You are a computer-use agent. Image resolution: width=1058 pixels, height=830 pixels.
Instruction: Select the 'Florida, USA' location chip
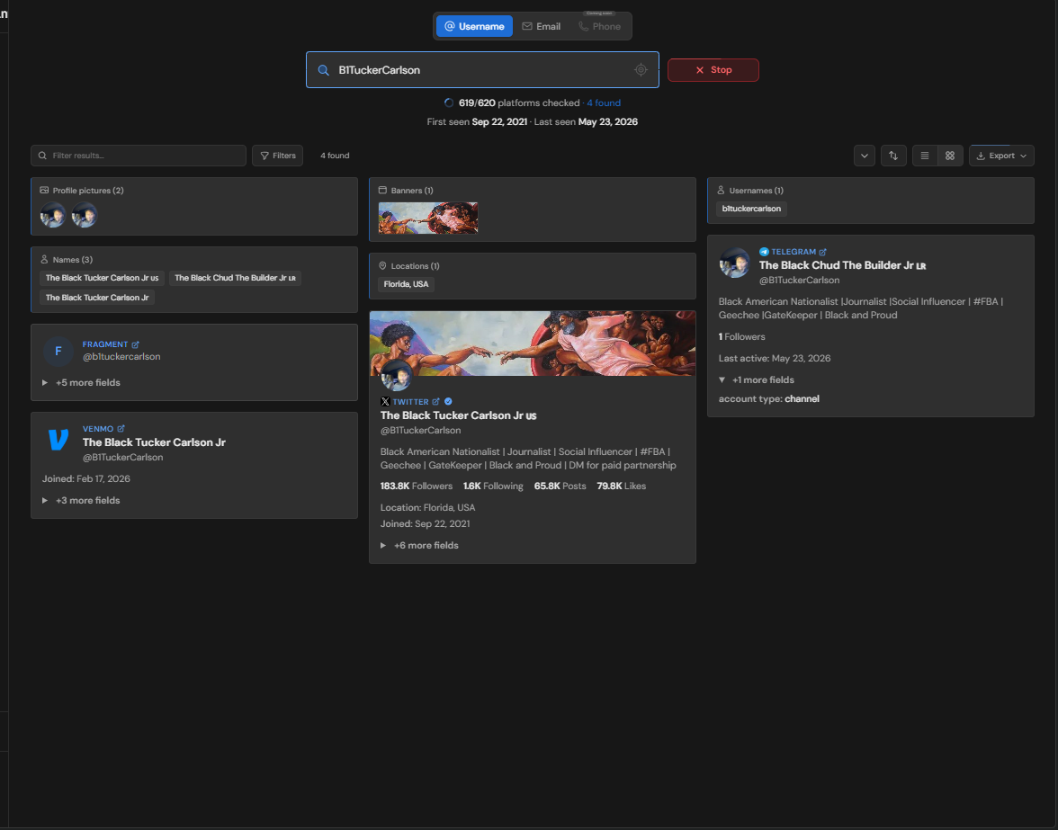[407, 284]
